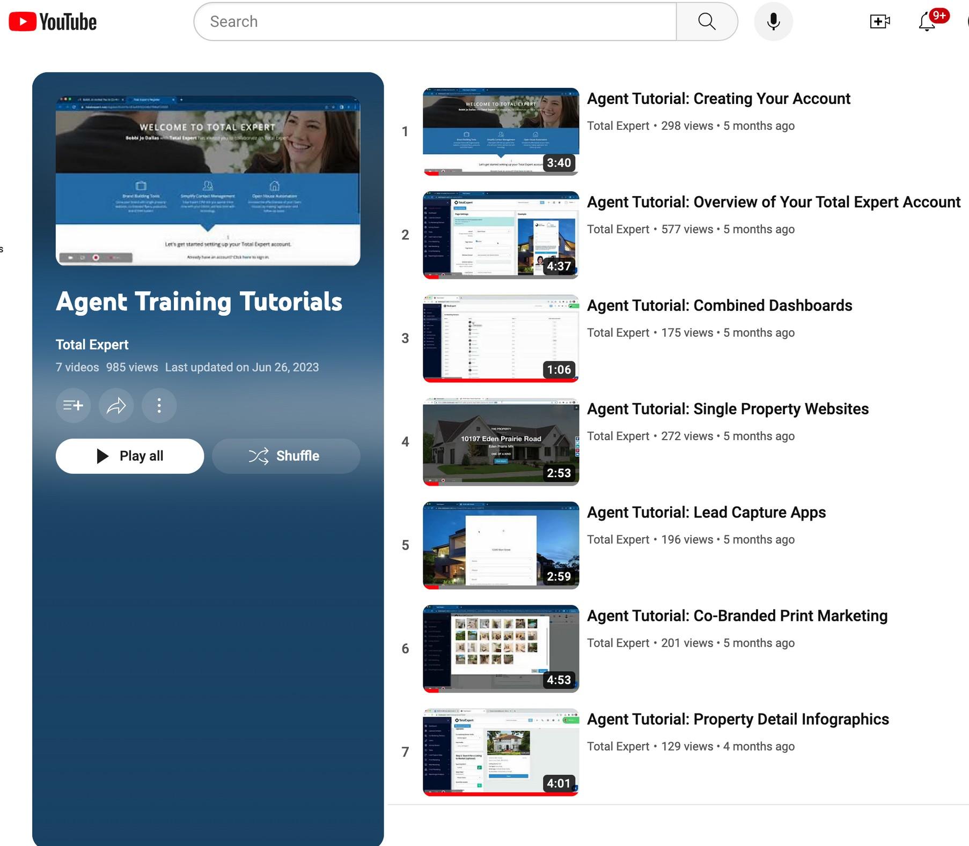Click 'Last updated on Jun 26, 2023' text
Image resolution: width=969 pixels, height=846 pixels.
(x=242, y=367)
